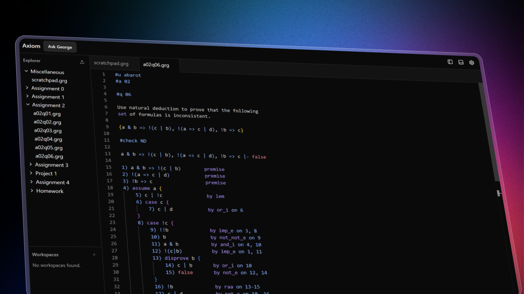Add a workspace with the plus icon
The height and width of the screenshot is (294, 524).
[x=94, y=255]
